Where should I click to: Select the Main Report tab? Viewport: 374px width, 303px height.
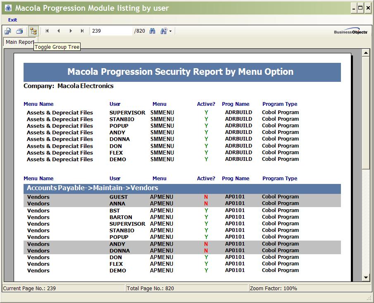(20, 42)
